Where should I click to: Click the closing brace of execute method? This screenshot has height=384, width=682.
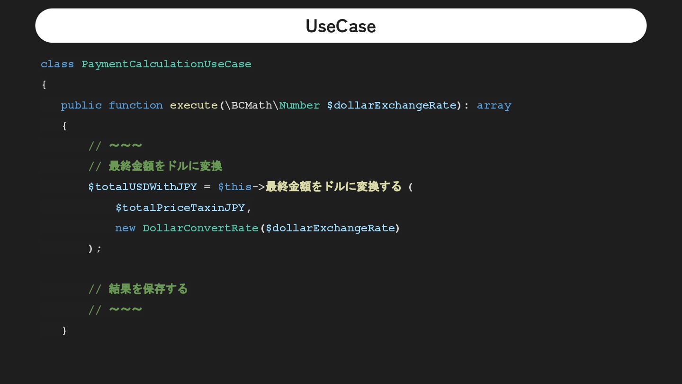(64, 330)
